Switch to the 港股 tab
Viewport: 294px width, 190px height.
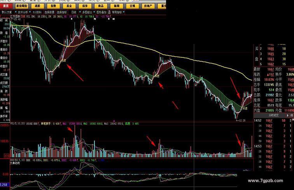(37, 6)
